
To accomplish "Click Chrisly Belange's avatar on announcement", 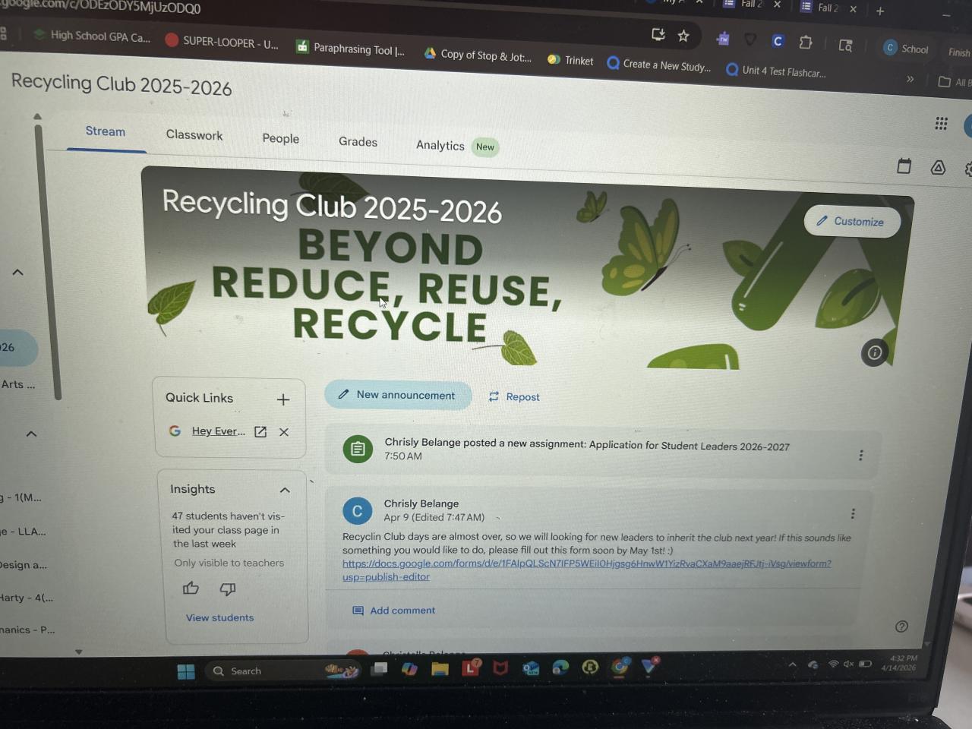I will pos(357,511).
